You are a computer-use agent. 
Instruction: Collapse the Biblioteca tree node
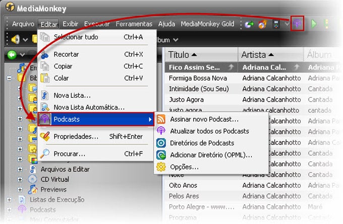(9, 78)
